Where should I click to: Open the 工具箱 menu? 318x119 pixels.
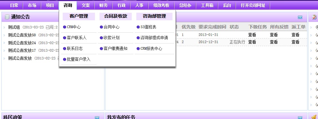(207, 6)
